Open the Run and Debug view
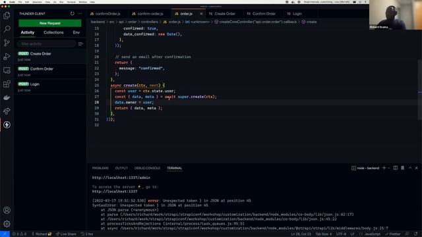The image size is (422, 237). [x=7, y=57]
